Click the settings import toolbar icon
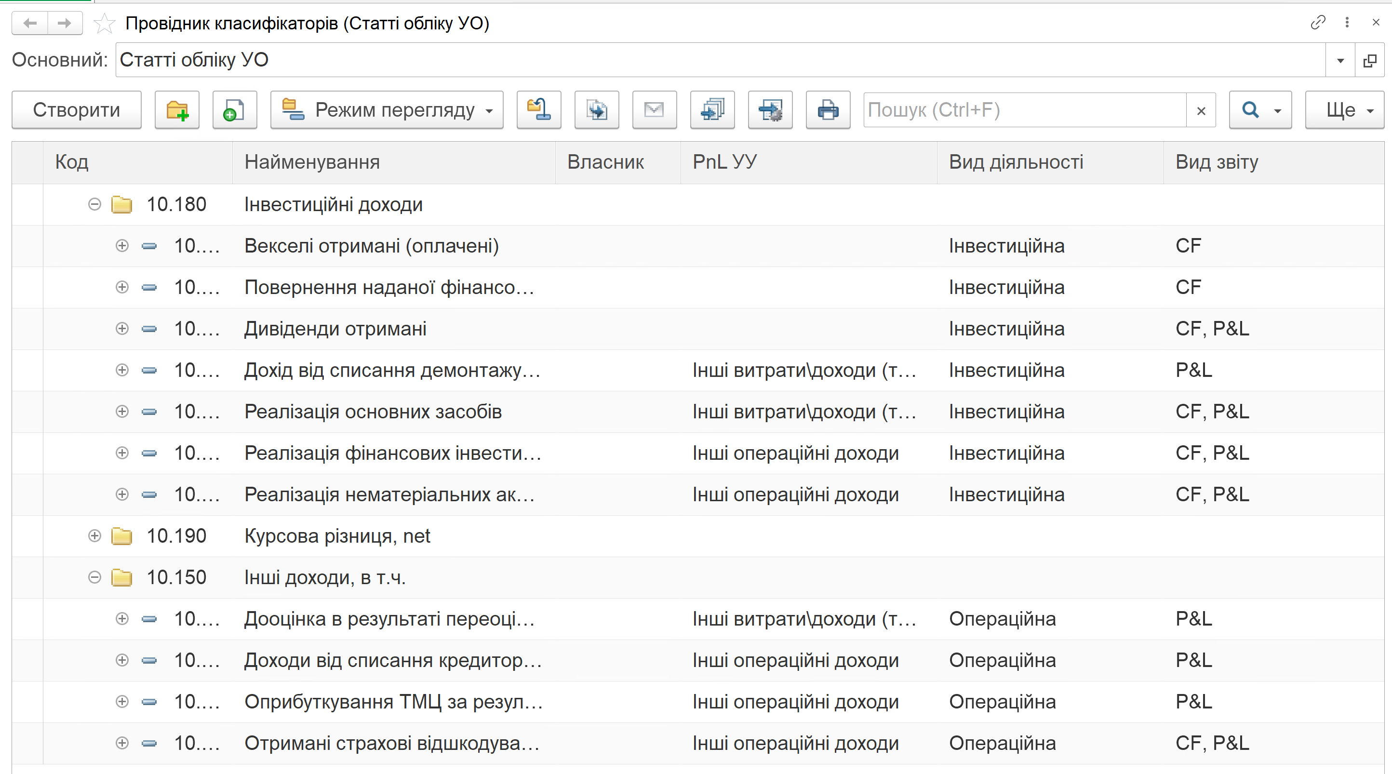1392x774 pixels. point(770,110)
